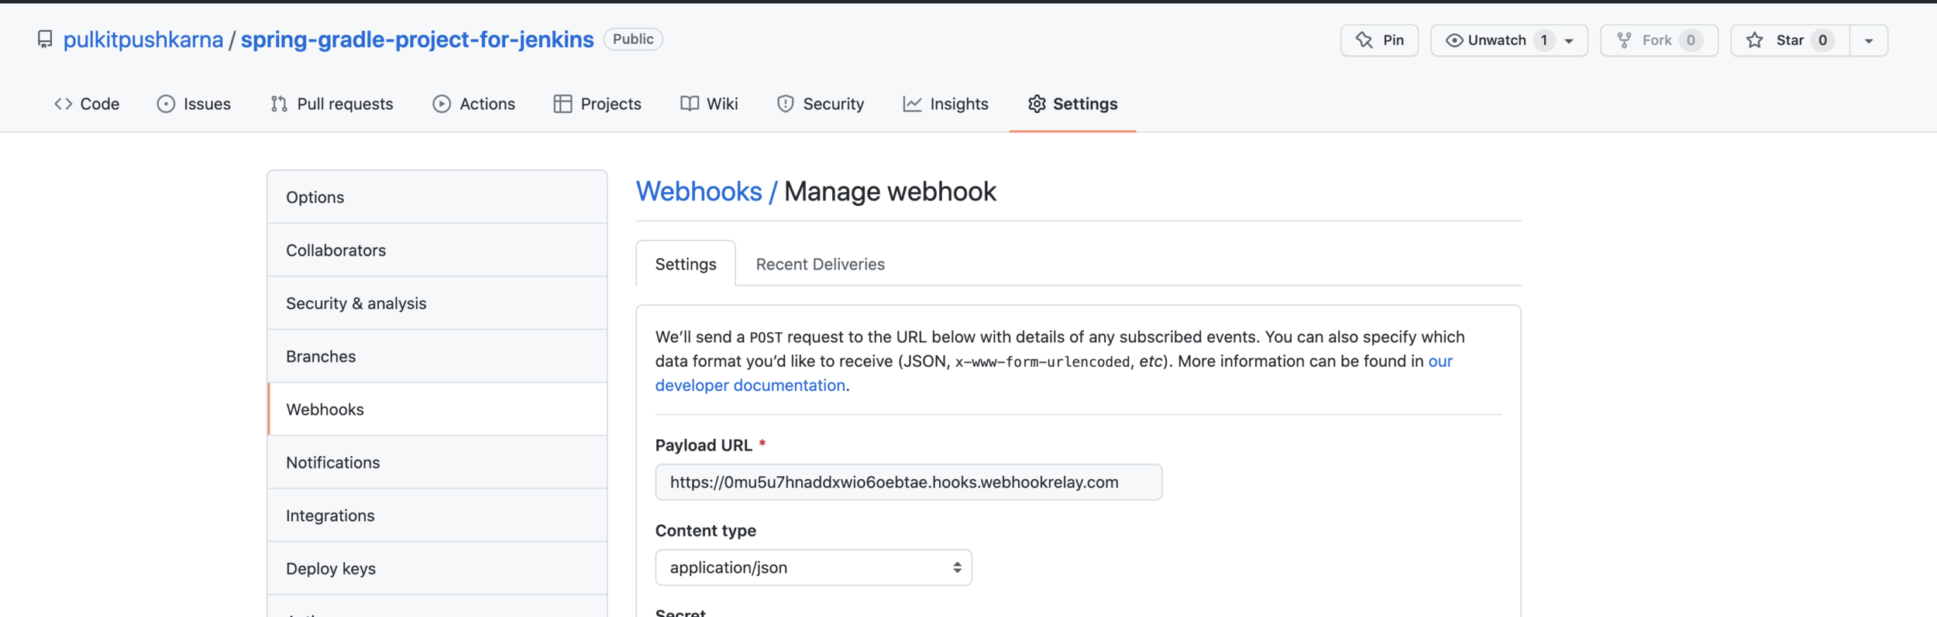Click the Public visibility badge
1937x617 pixels.
pyautogui.click(x=633, y=39)
